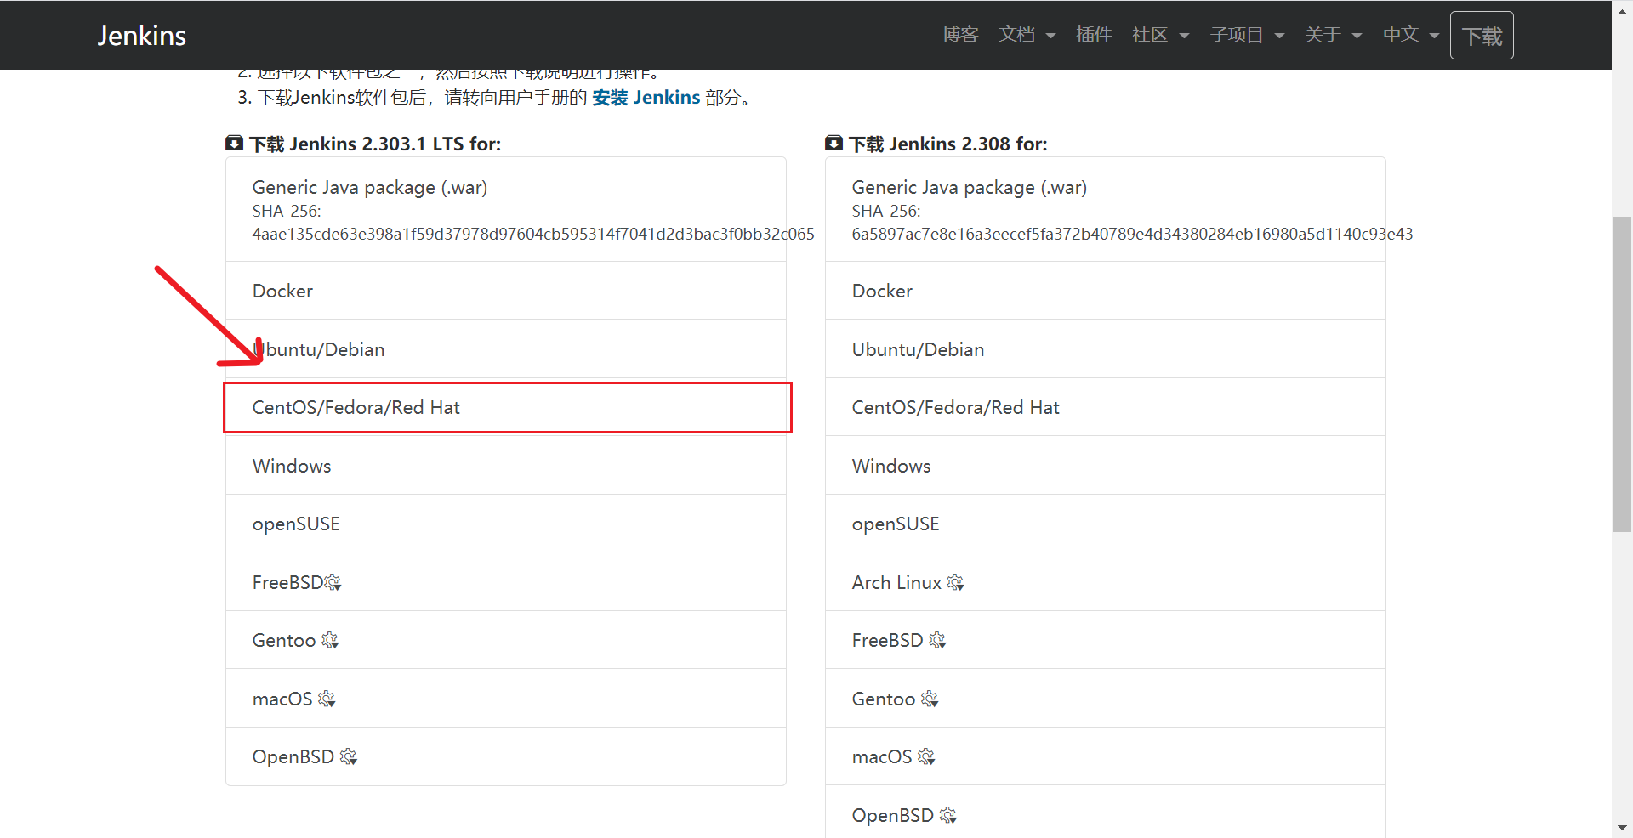Image resolution: width=1633 pixels, height=838 pixels.
Task: Select OpenBSD under LTS 2.303.1
Action: pos(506,756)
